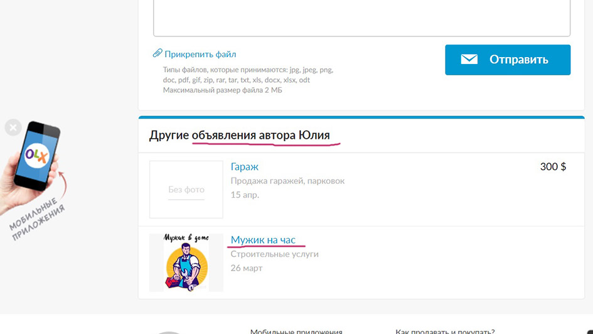Image resolution: width=593 pixels, height=334 pixels.
Task: Click the OLX logo on phone image
Action: click(x=35, y=155)
